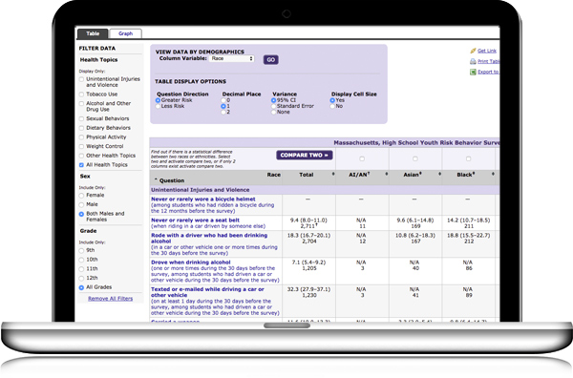
Task: Select the 9th grade filter
Action: pos(81,250)
